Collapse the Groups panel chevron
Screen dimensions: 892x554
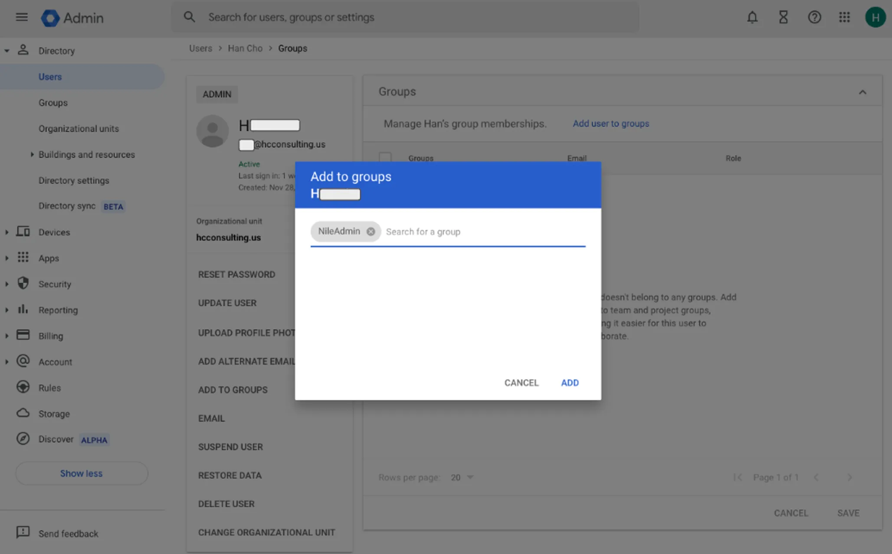(862, 92)
